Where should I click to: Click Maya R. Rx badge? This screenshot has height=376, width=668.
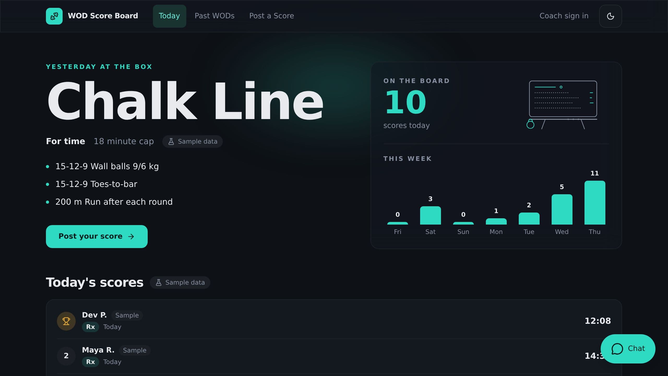[x=91, y=362]
